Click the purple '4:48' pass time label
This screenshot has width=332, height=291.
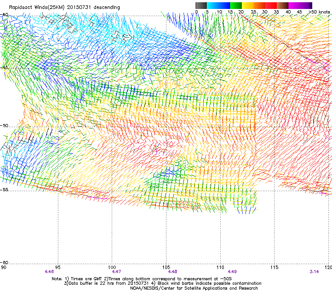(x=172, y=272)
